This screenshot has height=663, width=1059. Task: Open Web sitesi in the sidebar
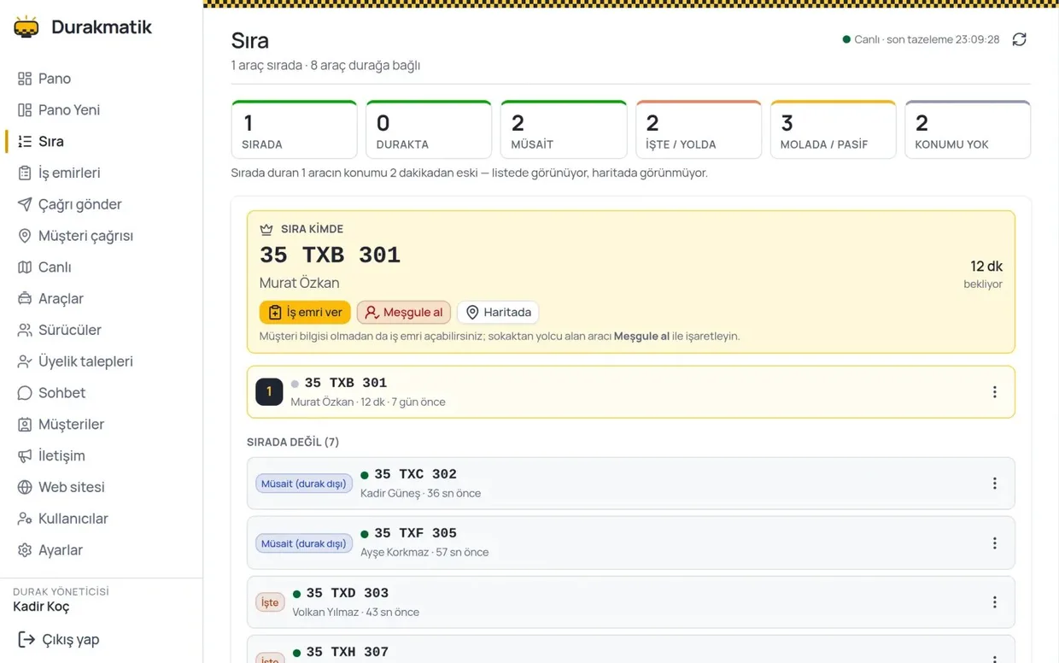pos(101,487)
